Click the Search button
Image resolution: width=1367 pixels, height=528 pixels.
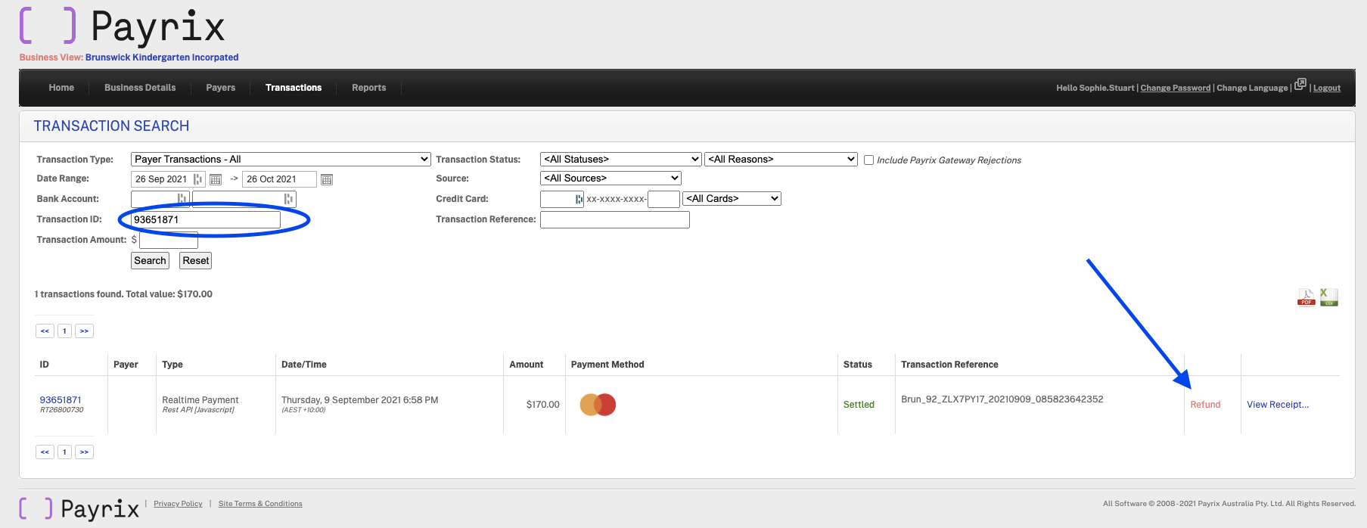coord(150,260)
